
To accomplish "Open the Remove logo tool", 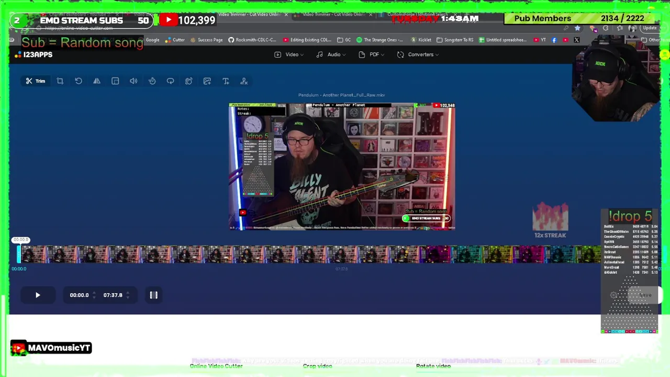I will (x=244, y=81).
